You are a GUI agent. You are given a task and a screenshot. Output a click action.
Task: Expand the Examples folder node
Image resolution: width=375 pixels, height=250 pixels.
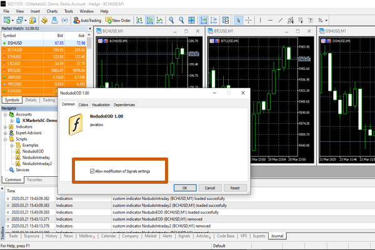[11, 145]
